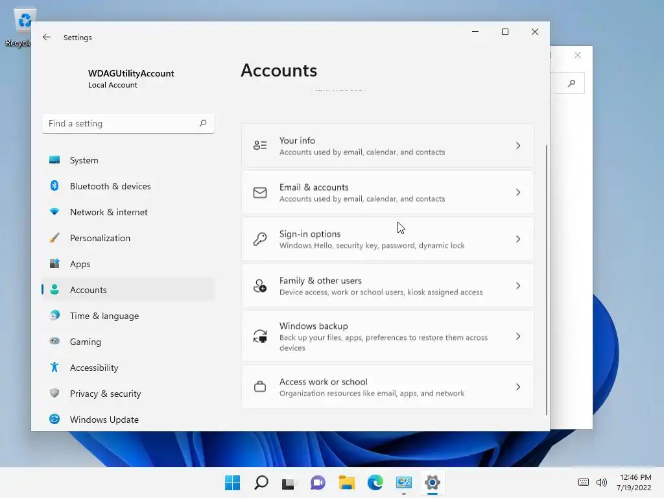664x498 pixels.
Task: Click the search icon in the background window
Action: click(x=572, y=83)
